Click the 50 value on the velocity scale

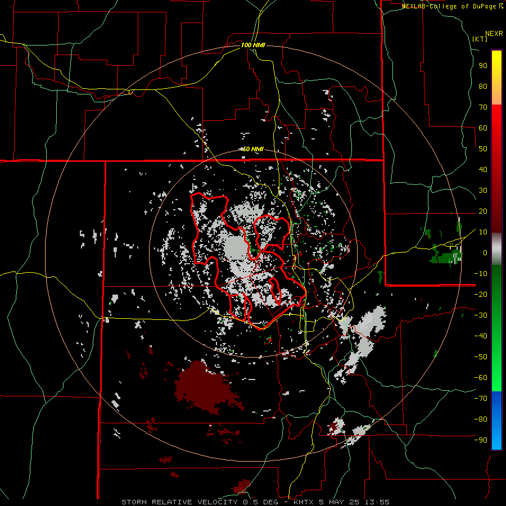click(x=483, y=149)
